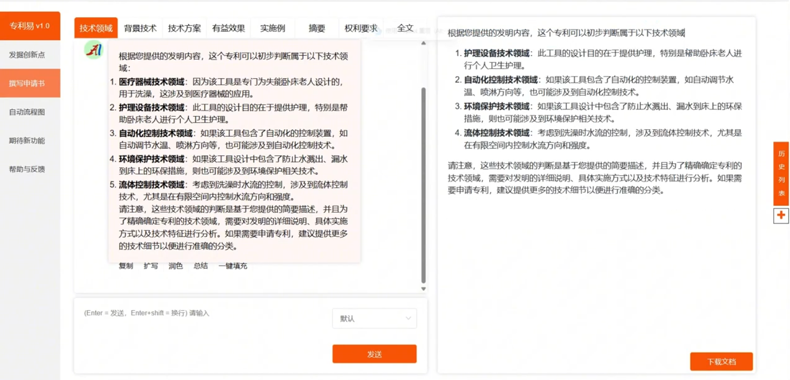This screenshot has width=790, height=380.
Task: Go to the 全文 tab
Action: (x=405, y=28)
